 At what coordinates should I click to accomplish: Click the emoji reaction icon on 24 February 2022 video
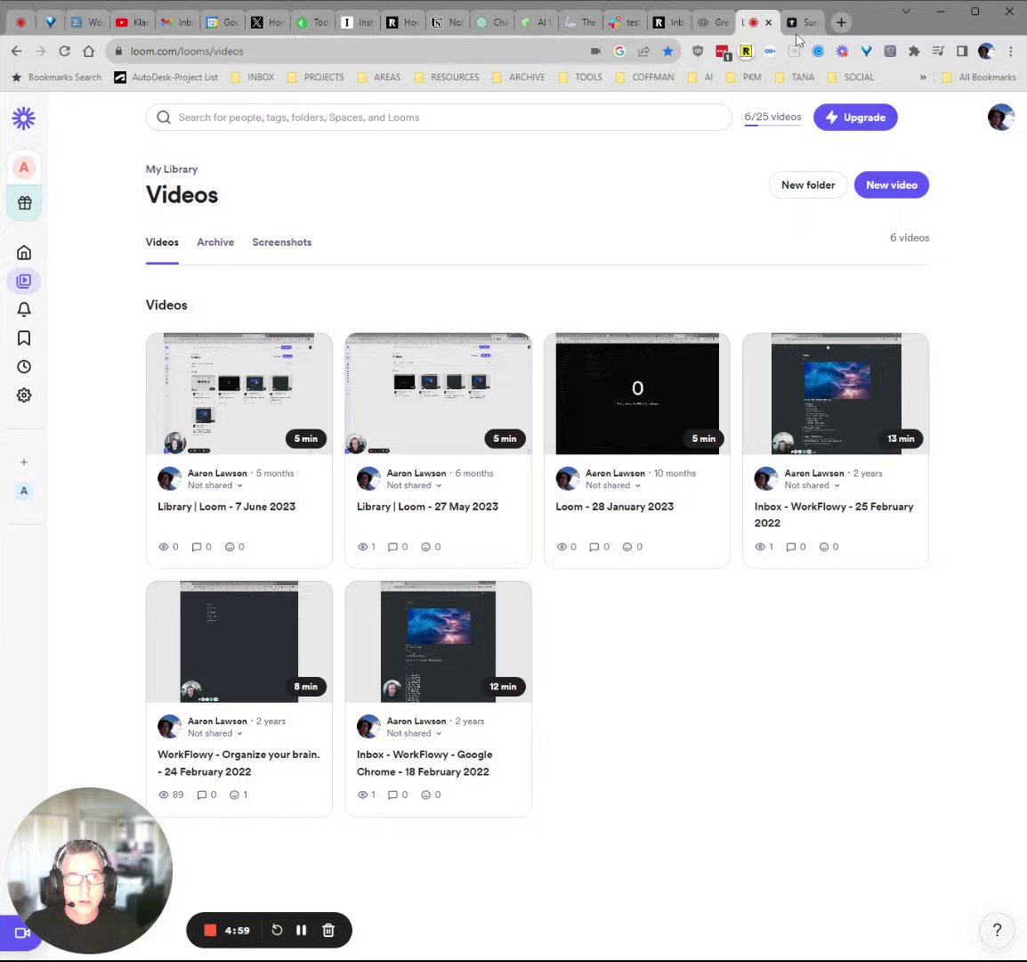pos(234,795)
